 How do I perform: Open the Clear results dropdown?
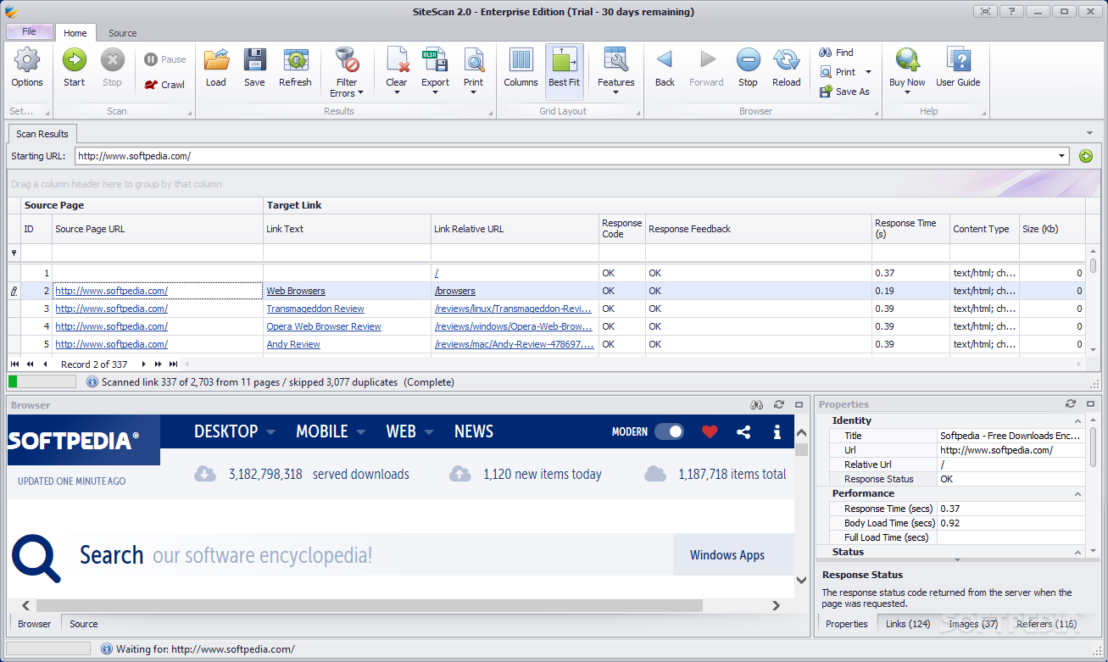click(x=397, y=73)
